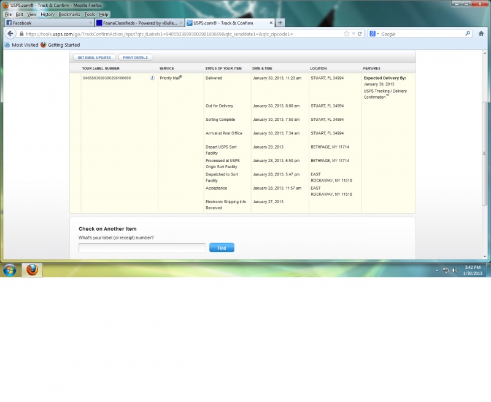Image resolution: width=491 pixels, height=402 pixels.
Task: Click the scrollbar down arrow
Action: tap(485, 257)
